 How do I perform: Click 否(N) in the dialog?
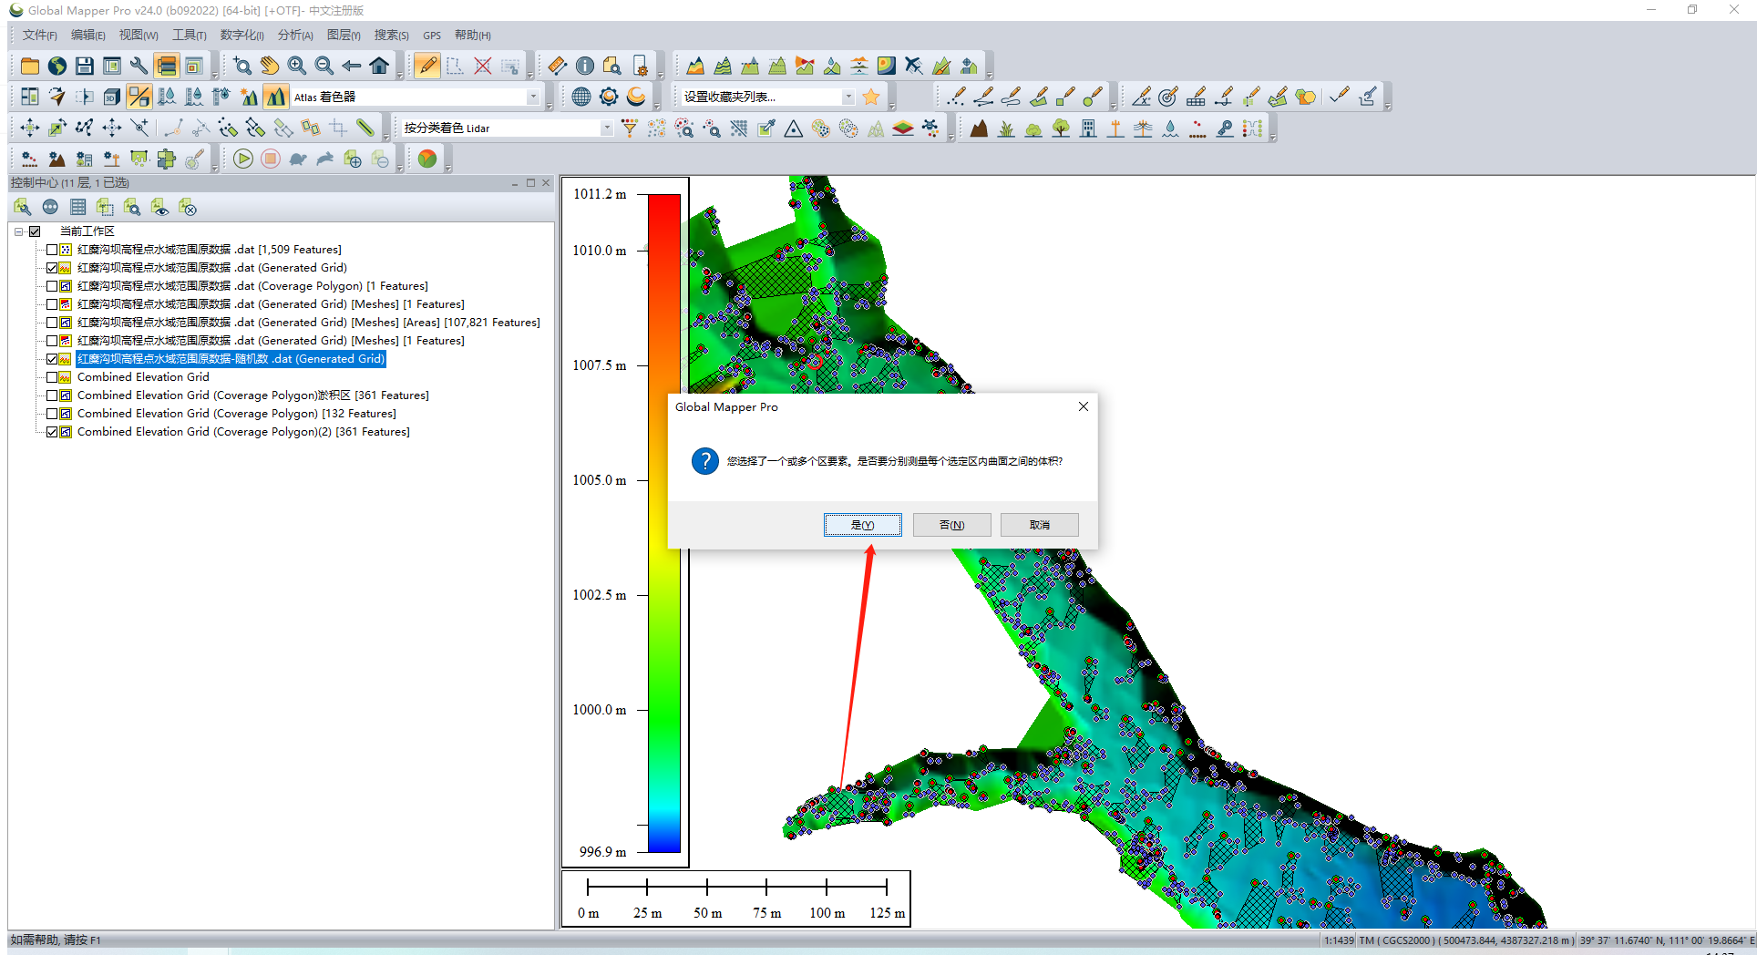951,525
